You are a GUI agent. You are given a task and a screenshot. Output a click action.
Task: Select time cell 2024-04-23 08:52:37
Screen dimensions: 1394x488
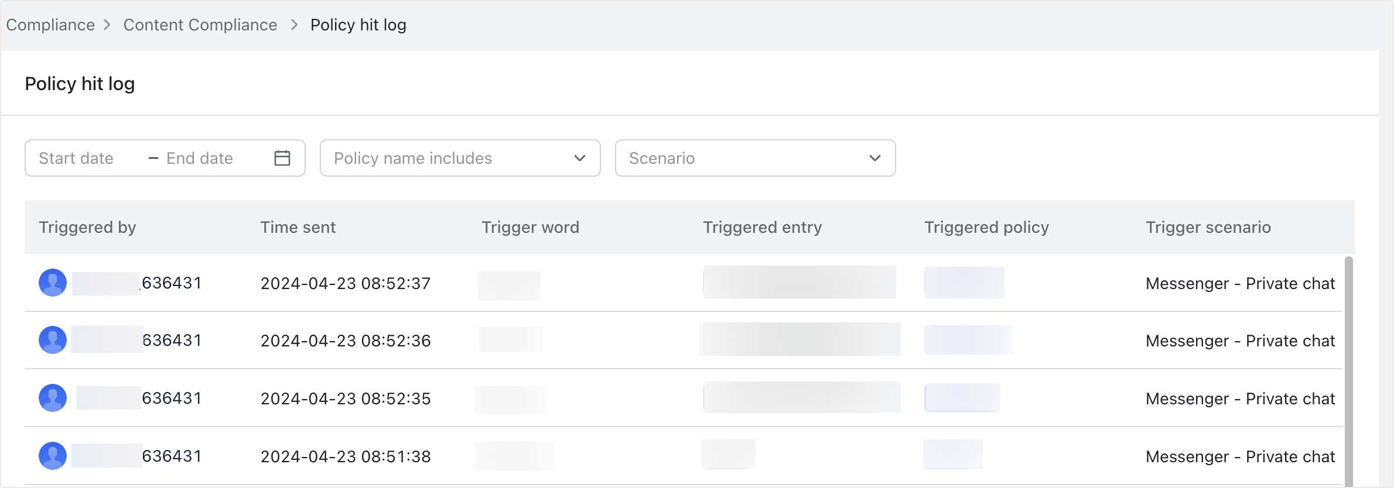pyautogui.click(x=346, y=283)
